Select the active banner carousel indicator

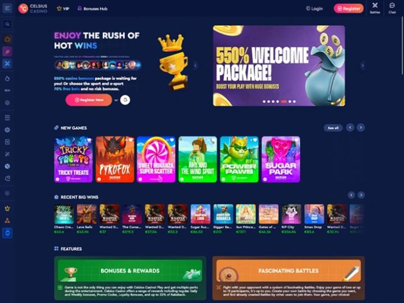coord(284,101)
